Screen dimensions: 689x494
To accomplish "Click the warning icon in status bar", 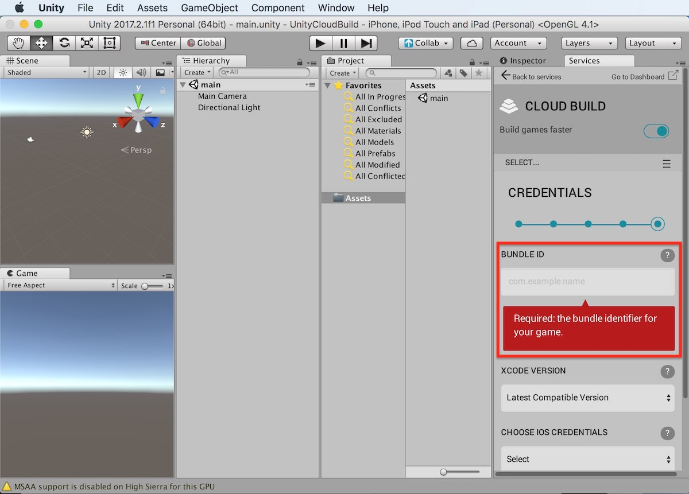I will (7, 487).
